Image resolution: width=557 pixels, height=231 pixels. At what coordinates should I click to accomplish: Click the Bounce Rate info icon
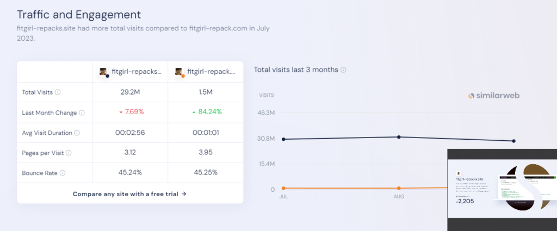coord(63,173)
